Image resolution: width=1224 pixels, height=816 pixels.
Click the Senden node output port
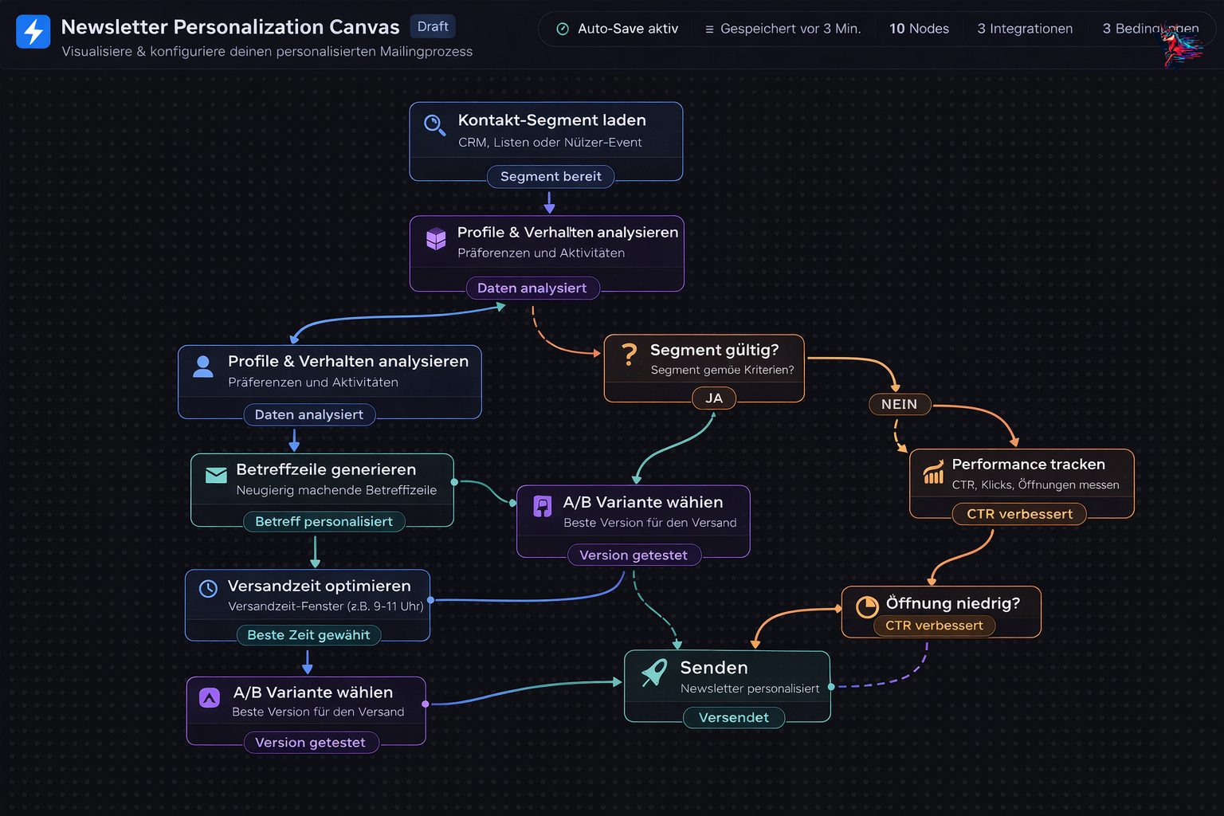pyautogui.click(x=831, y=686)
